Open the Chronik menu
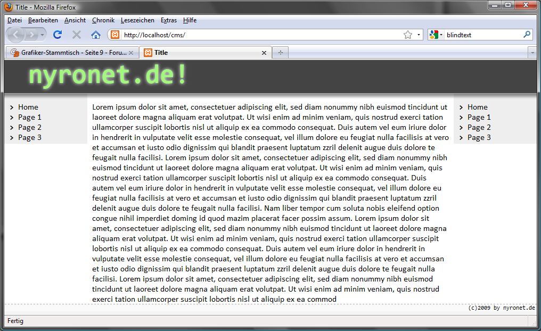The width and height of the screenshot is (541, 331). pos(103,20)
